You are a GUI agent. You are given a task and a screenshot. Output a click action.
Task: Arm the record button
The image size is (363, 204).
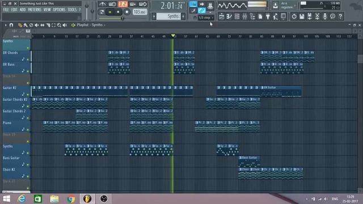coord(126,12)
